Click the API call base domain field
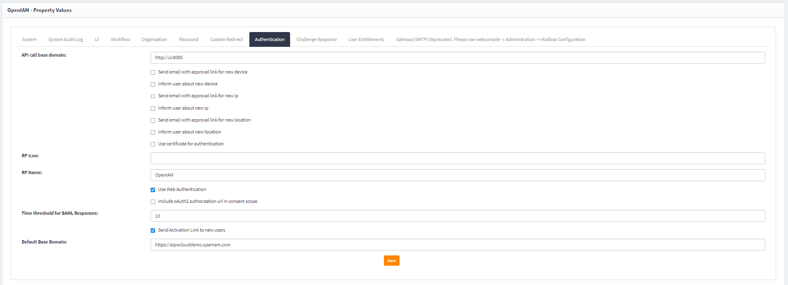Viewport: 788px width, 285px height. click(458, 58)
